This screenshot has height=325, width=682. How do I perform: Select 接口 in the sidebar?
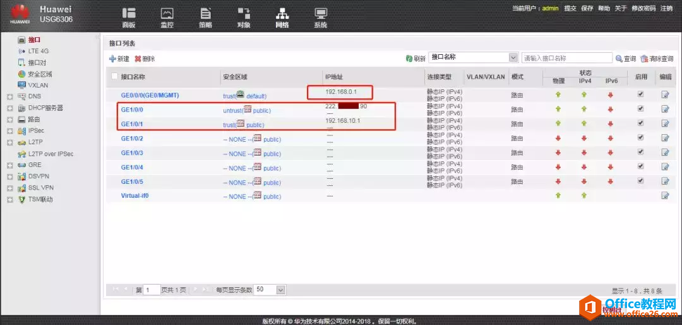[34, 40]
